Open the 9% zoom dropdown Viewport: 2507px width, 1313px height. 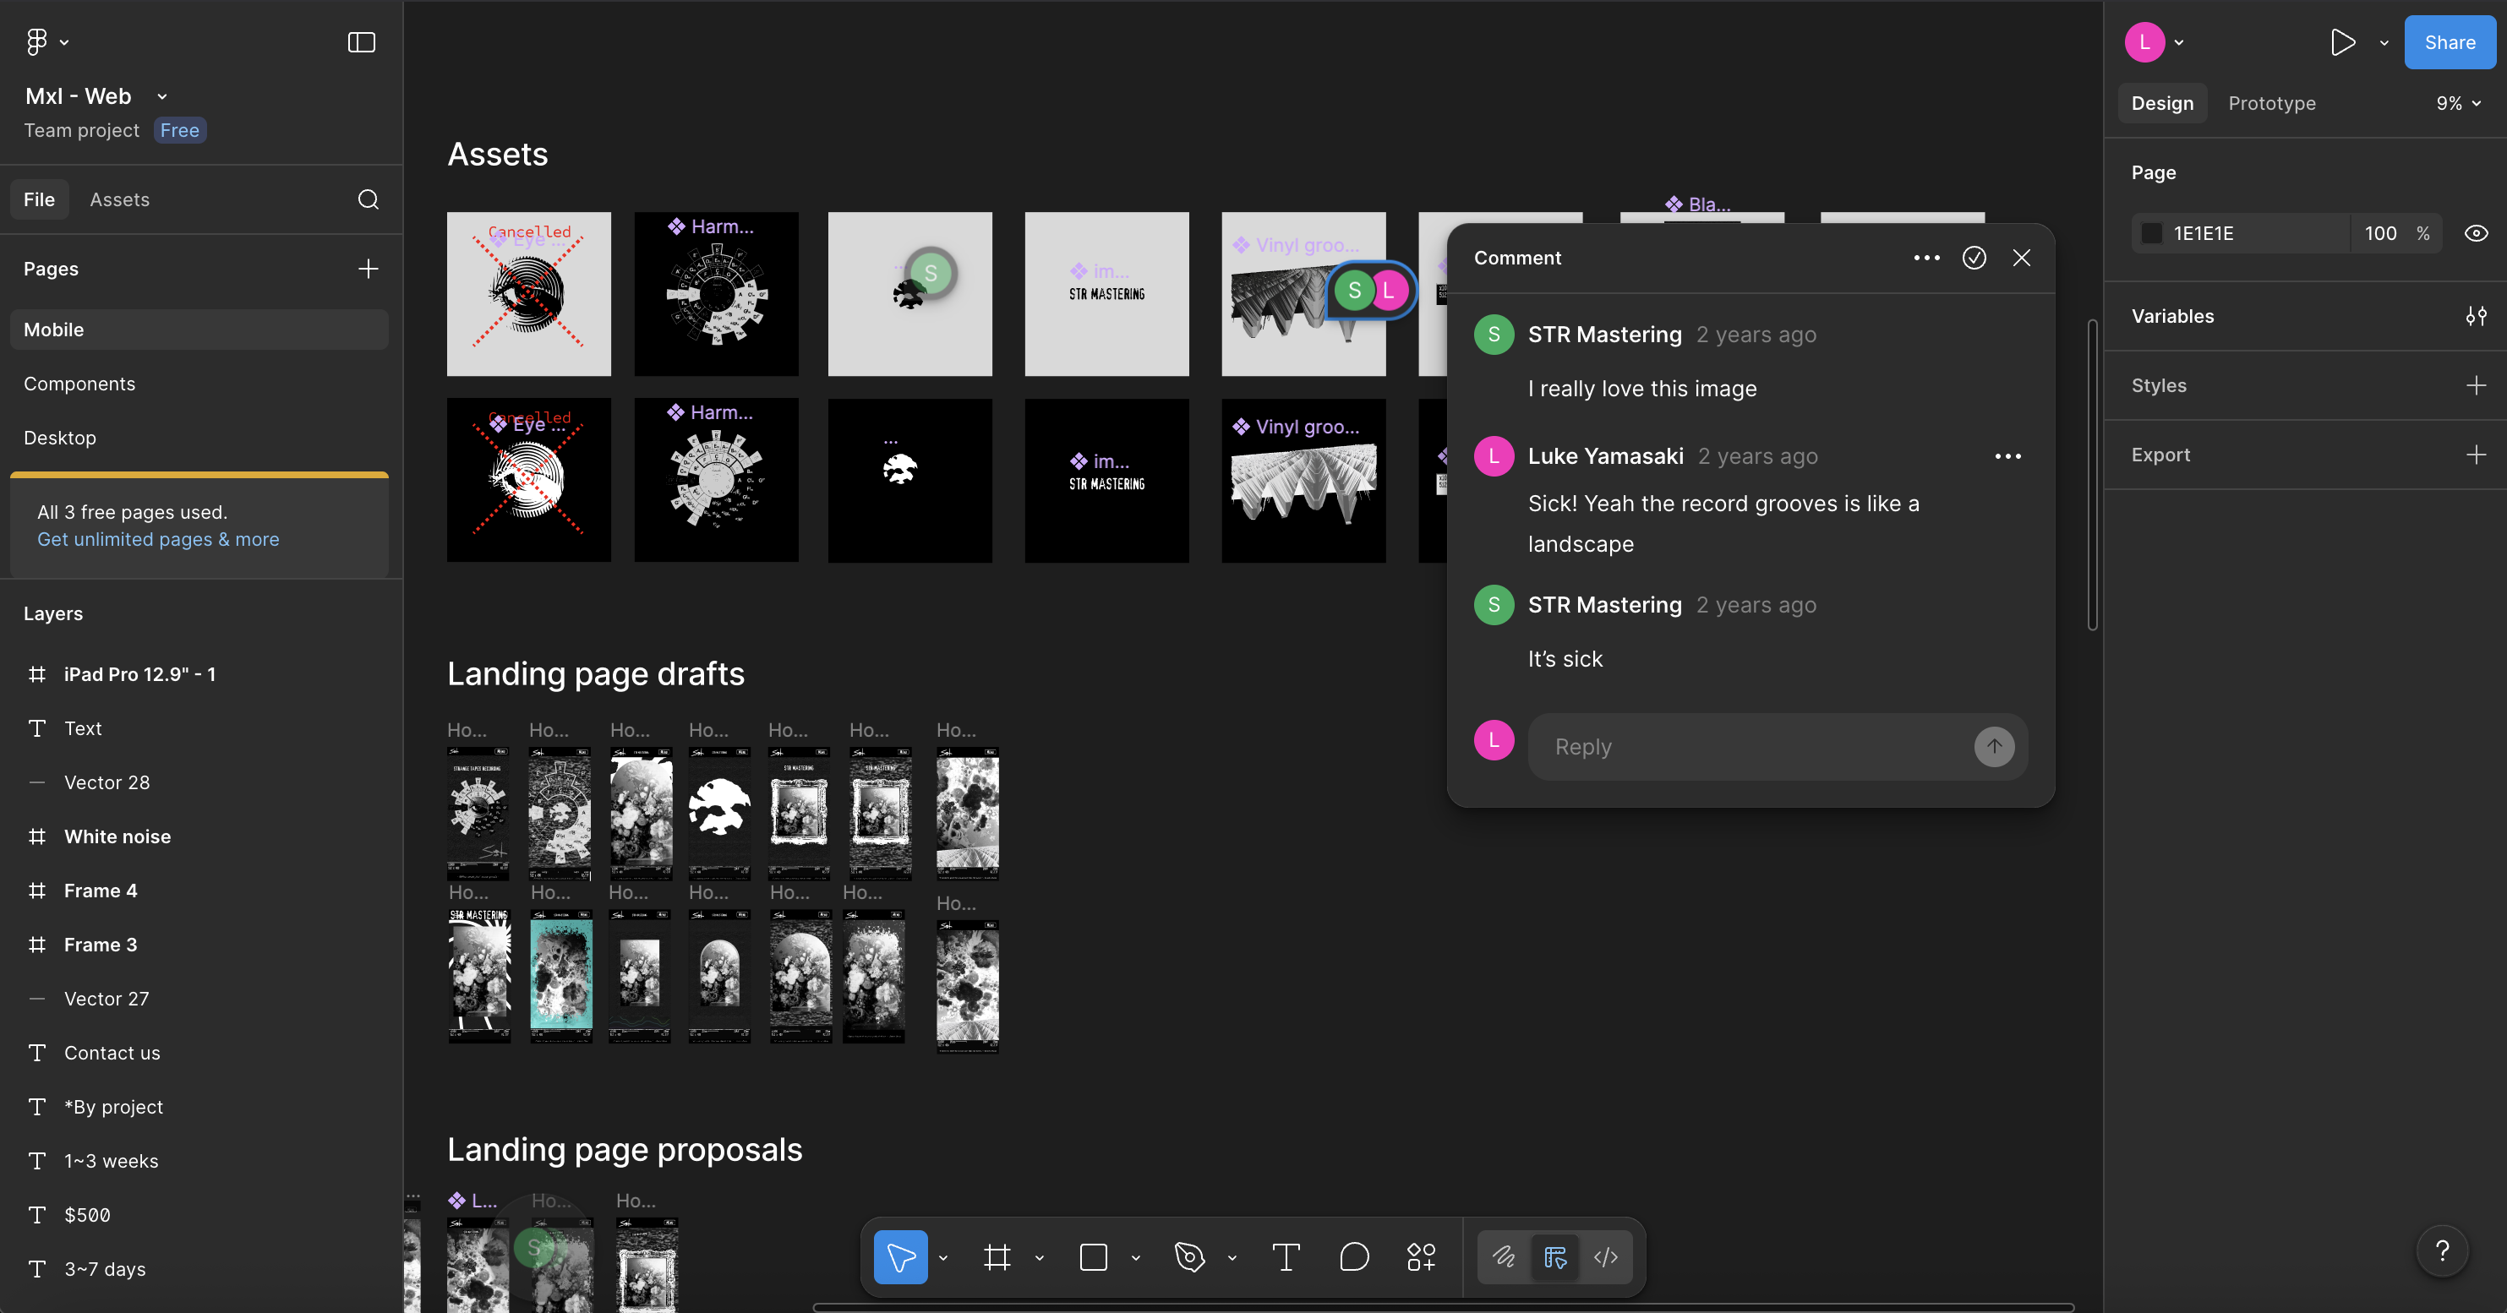2458,103
